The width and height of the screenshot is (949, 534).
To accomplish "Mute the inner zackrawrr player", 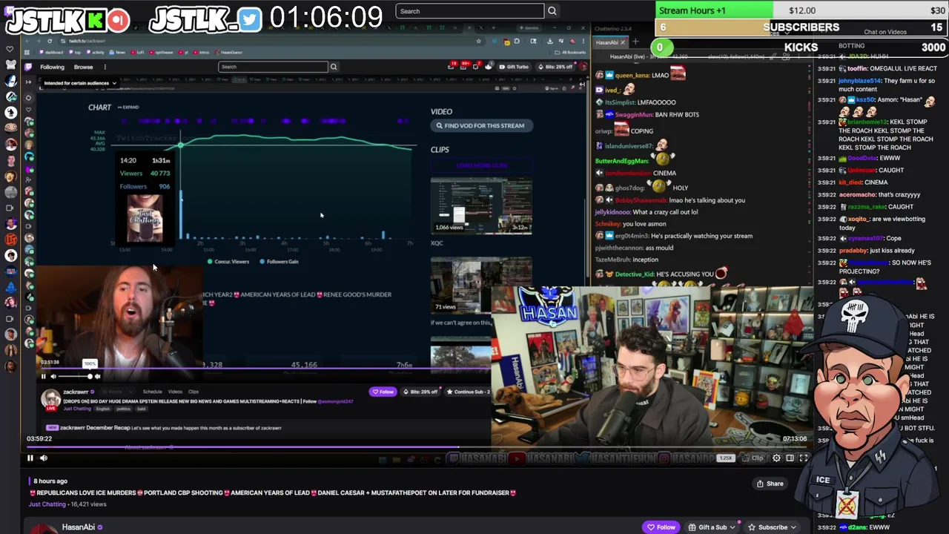I will tap(53, 376).
